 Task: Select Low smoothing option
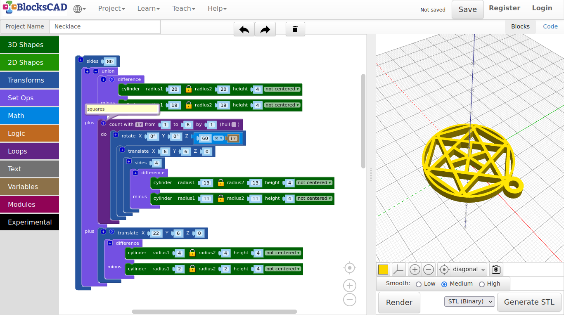419,284
